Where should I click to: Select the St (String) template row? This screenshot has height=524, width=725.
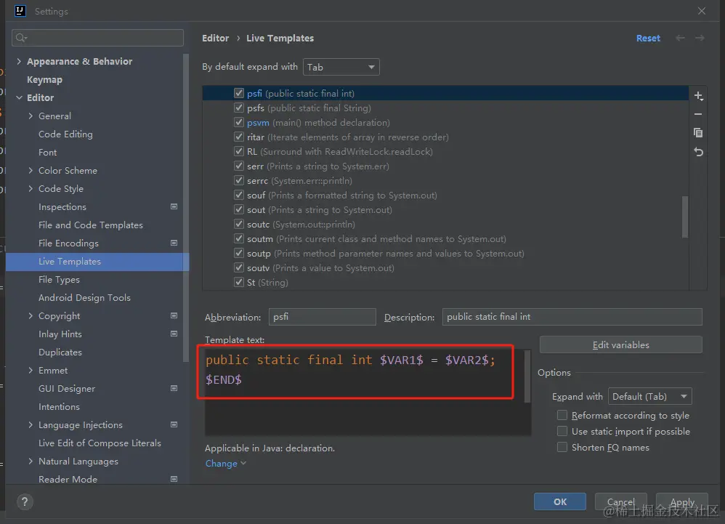[x=445, y=282]
